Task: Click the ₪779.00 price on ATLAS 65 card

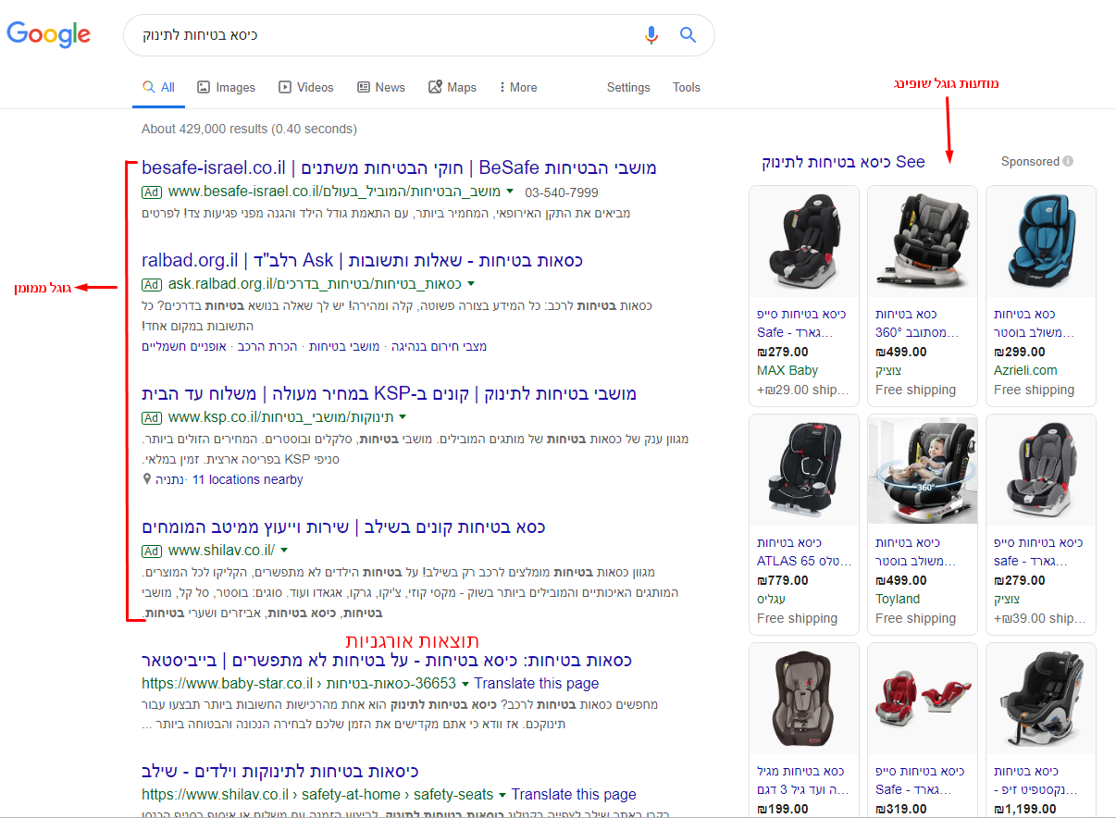Action: tap(783, 580)
